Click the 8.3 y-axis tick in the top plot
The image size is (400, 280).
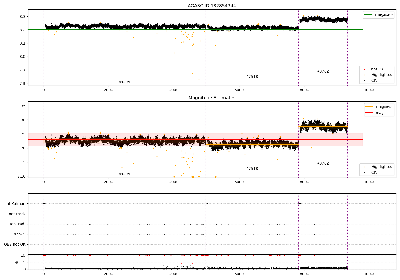[x=22, y=17]
